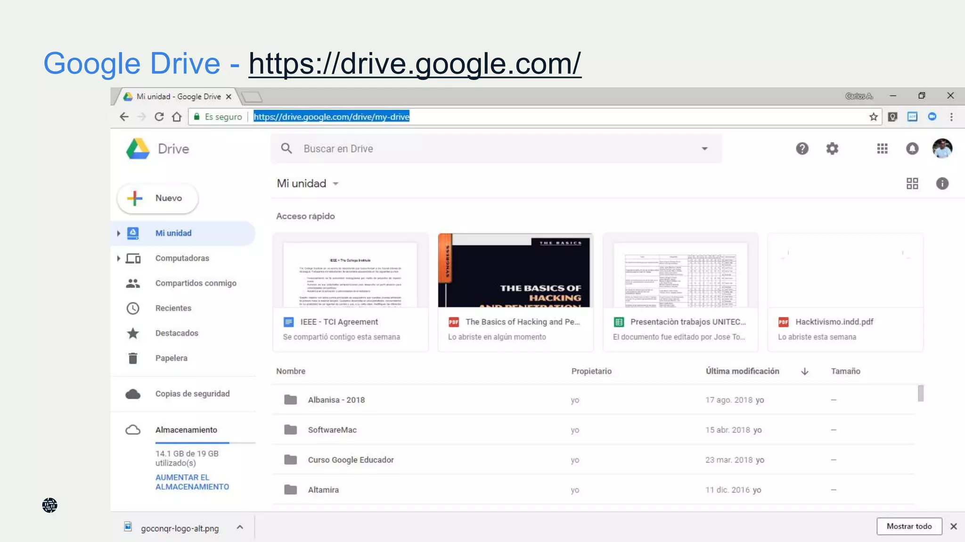This screenshot has width=965, height=542.
Task: Expand the Mi unidad tree arrow
Action: (118, 233)
